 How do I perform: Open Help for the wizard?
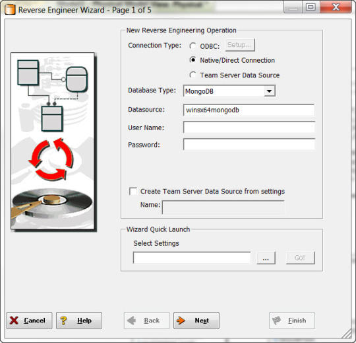point(79,321)
